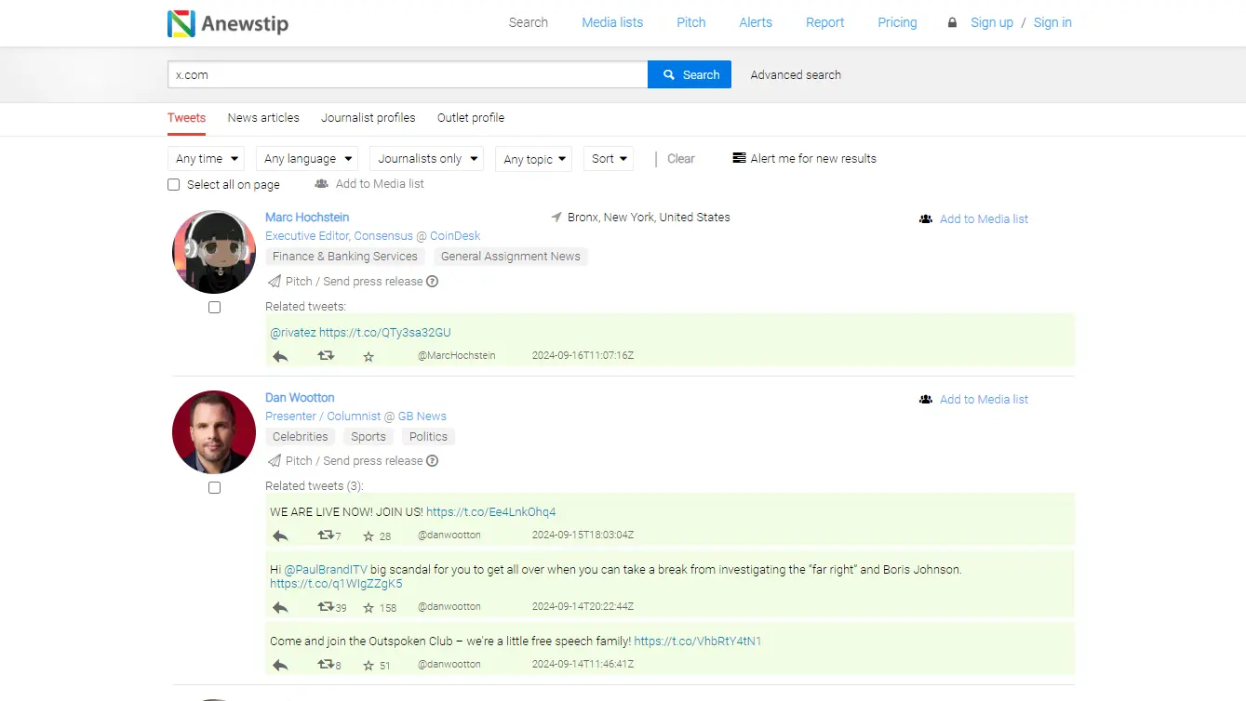Open Pricing in top navigation
The height and width of the screenshot is (701, 1246).
[897, 22]
